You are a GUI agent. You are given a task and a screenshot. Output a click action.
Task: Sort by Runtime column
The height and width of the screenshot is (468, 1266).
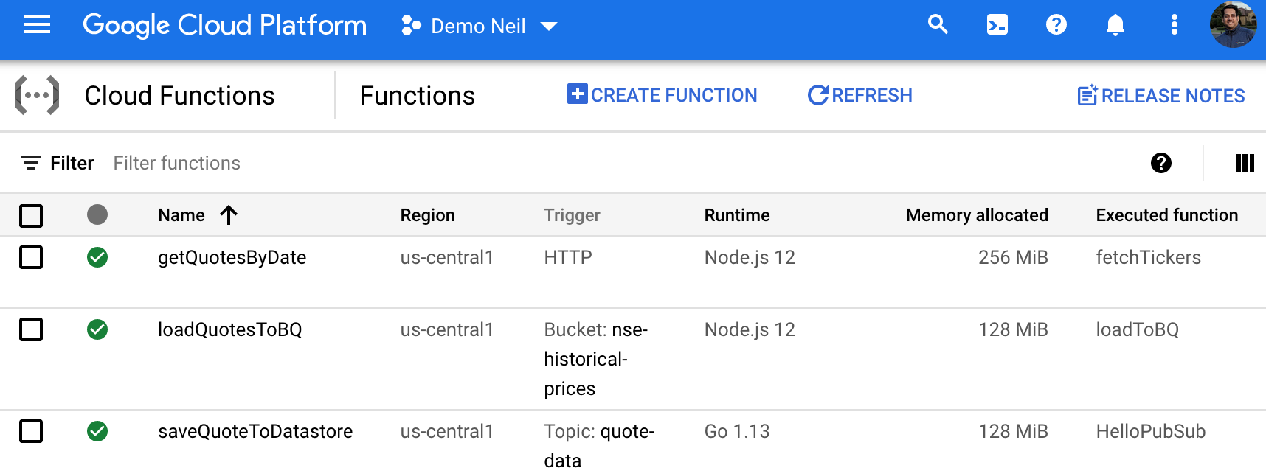pyautogui.click(x=736, y=215)
